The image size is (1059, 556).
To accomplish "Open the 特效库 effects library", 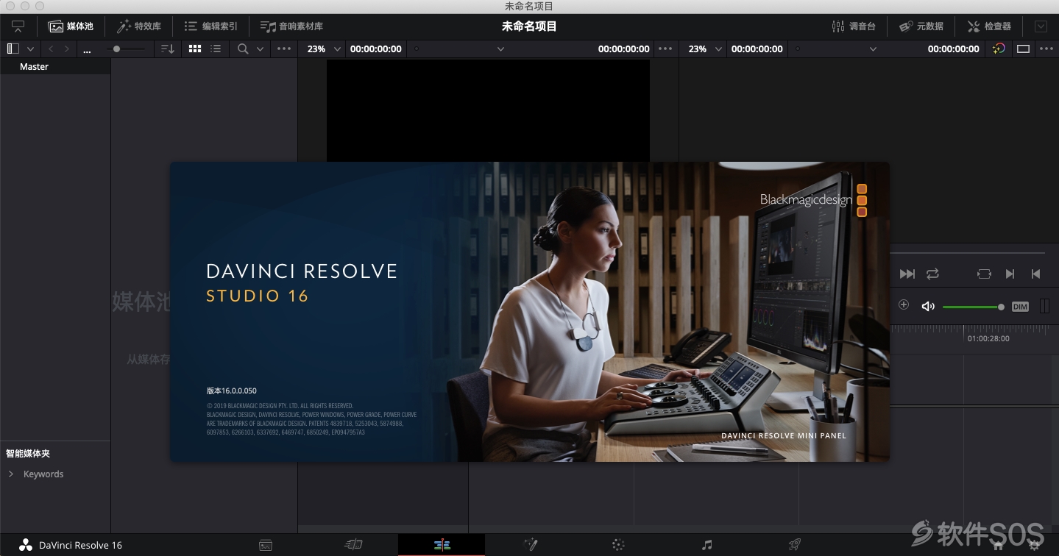I will coord(139,26).
